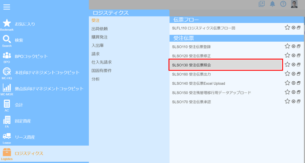The width and height of the screenshot is (305, 163).
Task: Open the notifications bell
Action: (x=273, y=4)
